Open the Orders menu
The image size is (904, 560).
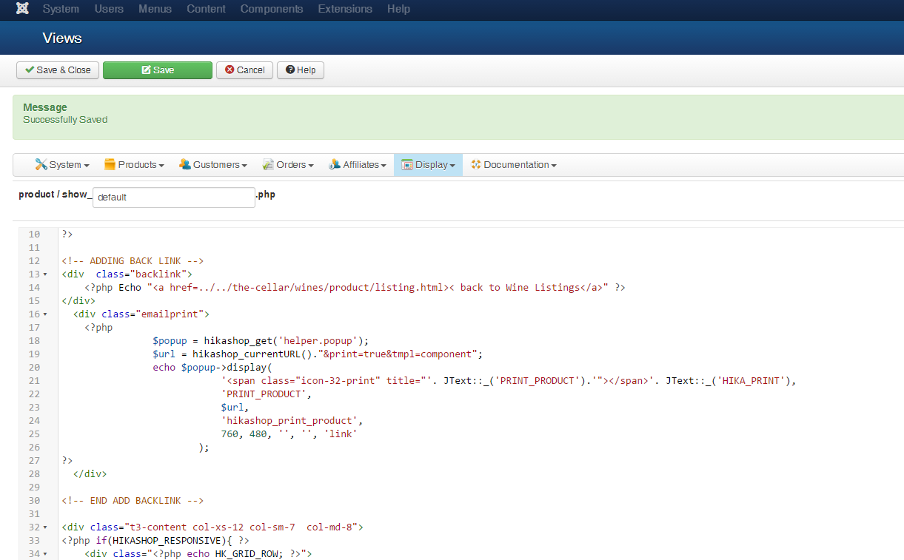click(288, 165)
